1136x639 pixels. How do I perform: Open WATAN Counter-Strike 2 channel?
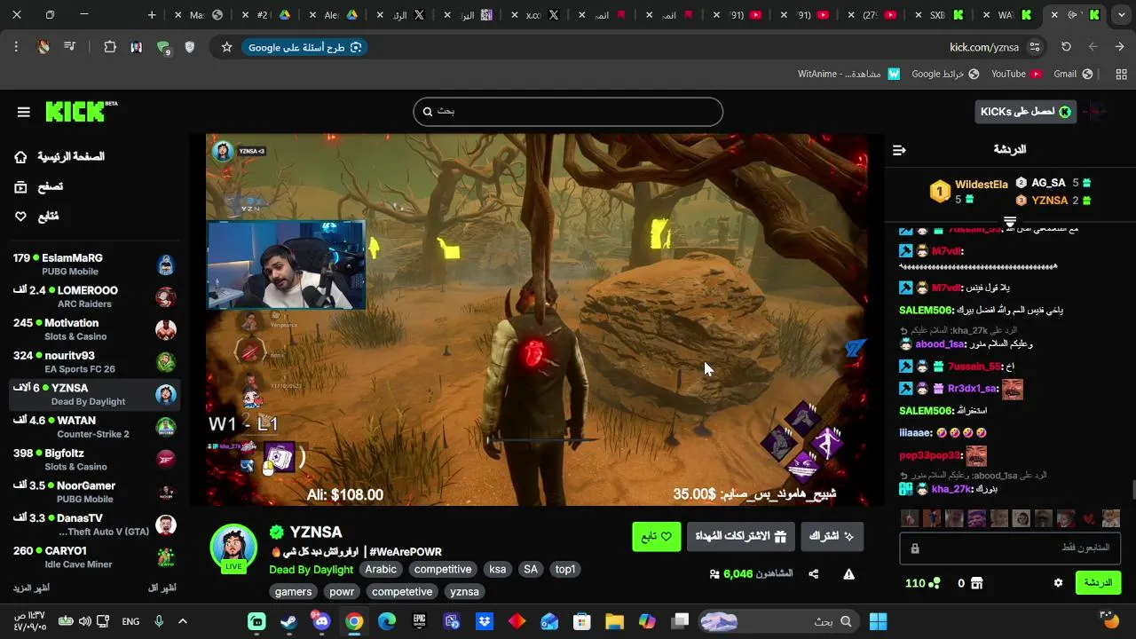(95, 427)
